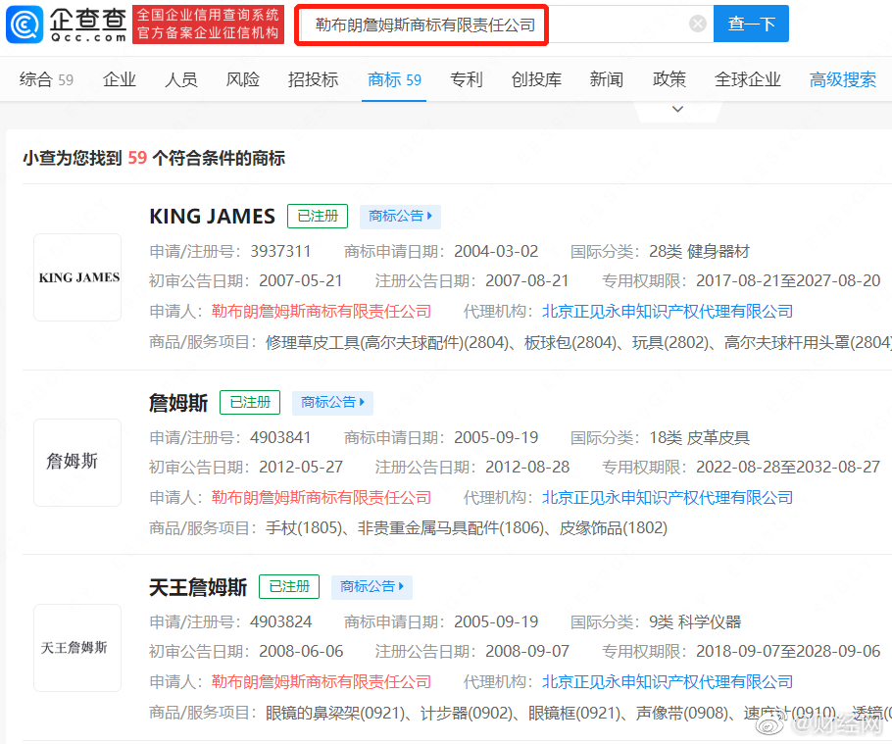This screenshot has height=744, width=892.
Task: Open the 天王詹姆斯 trademark image thumbnail
Action: click(77, 648)
